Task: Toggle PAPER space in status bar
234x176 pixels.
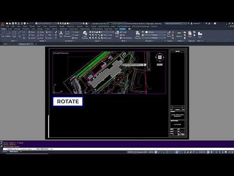Action: (151, 152)
